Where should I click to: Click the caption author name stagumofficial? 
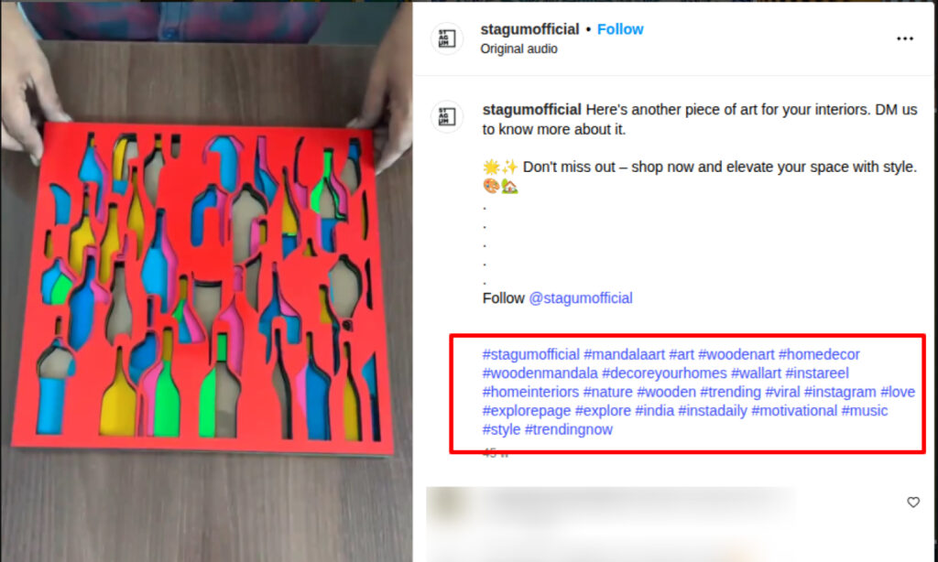pos(532,110)
